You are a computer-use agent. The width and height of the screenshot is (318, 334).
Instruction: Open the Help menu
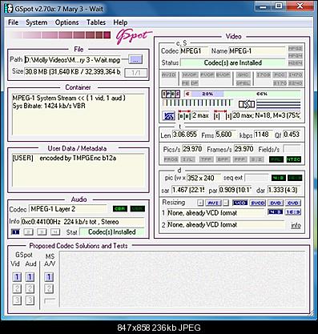(x=120, y=22)
